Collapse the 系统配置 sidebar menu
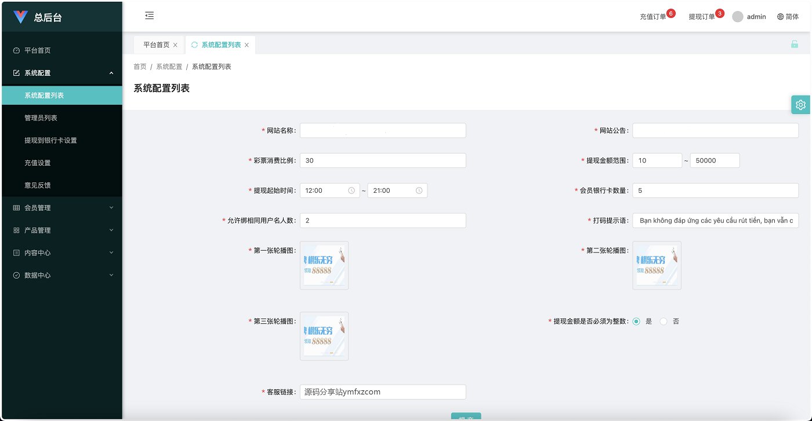 coord(62,73)
